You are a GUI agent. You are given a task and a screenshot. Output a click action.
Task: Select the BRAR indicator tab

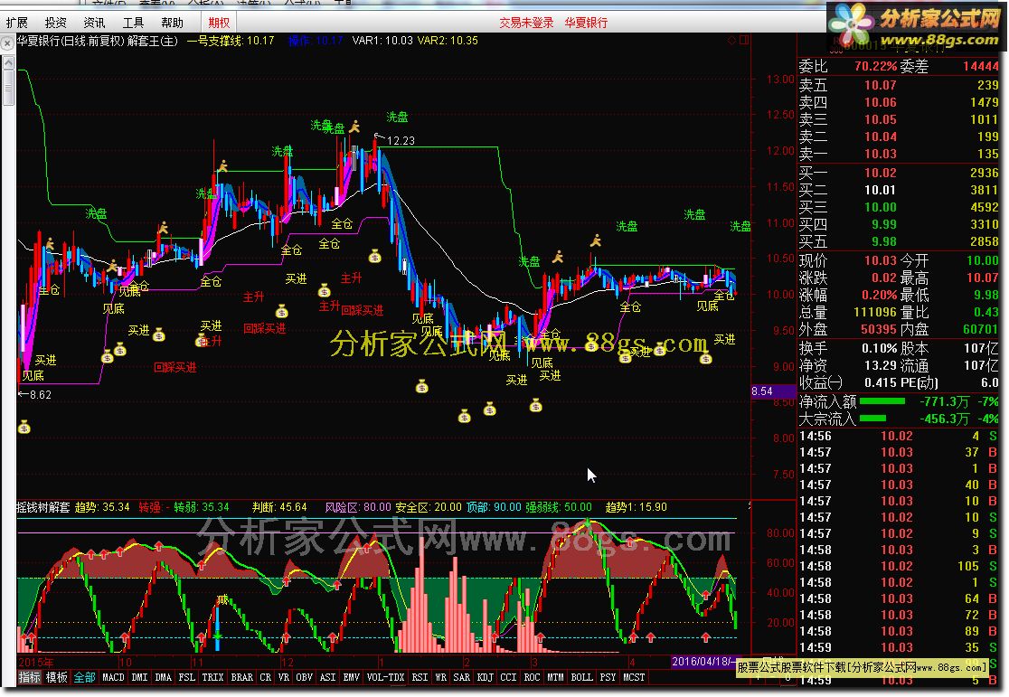click(x=242, y=677)
